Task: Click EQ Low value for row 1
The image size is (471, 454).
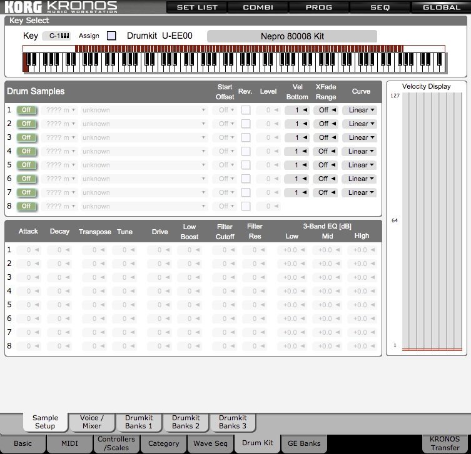Action: (291, 250)
